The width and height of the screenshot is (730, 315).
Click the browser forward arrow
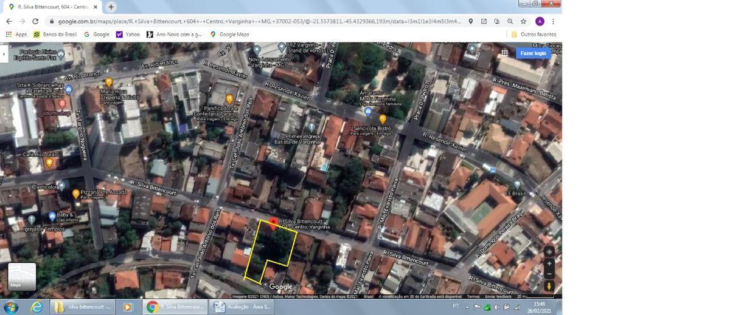(22, 21)
